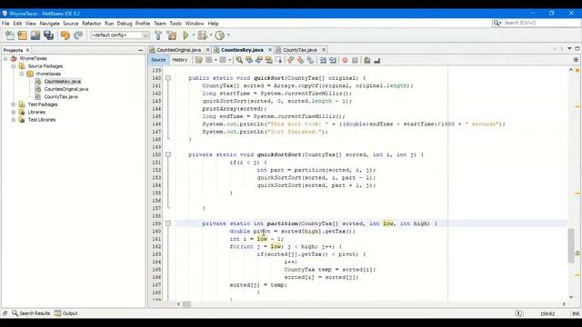
Task: Minimize the Projects panel
Action: (x=140, y=50)
